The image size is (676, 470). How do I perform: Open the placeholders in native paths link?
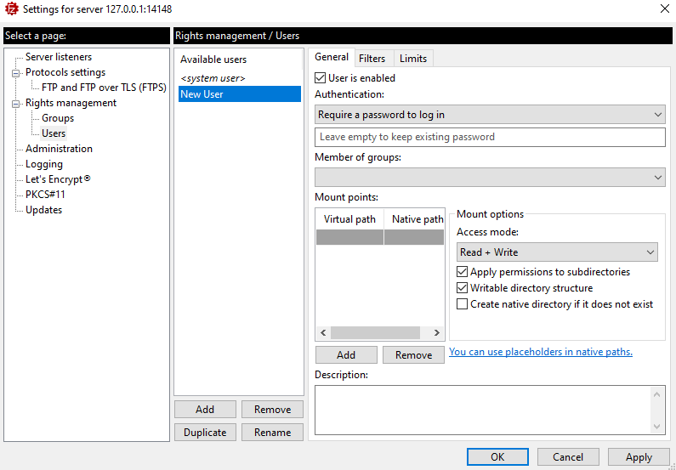[x=540, y=352]
